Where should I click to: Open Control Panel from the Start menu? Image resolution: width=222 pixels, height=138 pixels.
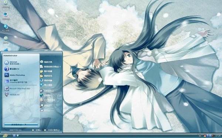pyautogui.click(x=47, y=91)
